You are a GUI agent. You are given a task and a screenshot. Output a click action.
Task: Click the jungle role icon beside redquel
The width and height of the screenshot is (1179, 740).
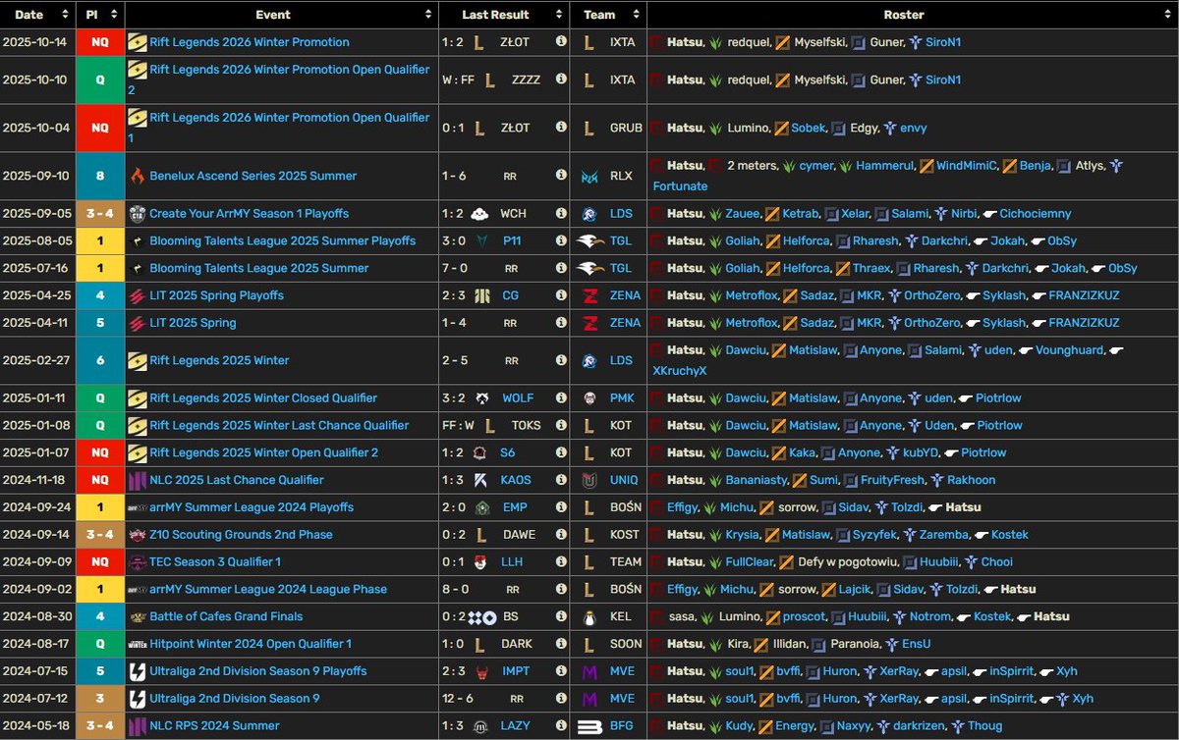[713, 42]
